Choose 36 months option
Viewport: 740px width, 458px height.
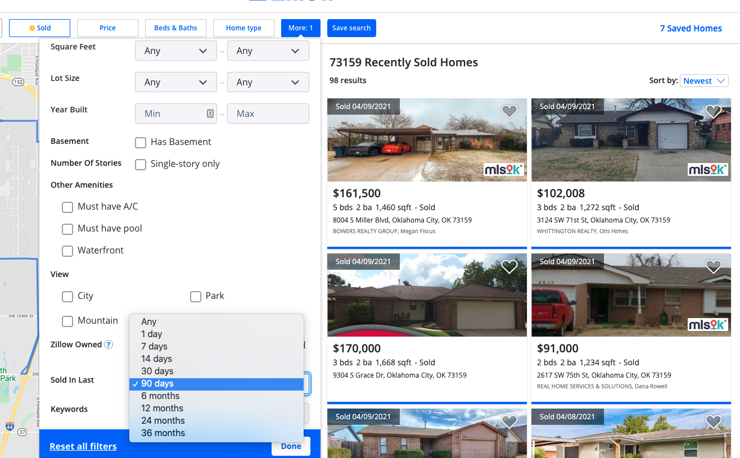tap(216, 433)
